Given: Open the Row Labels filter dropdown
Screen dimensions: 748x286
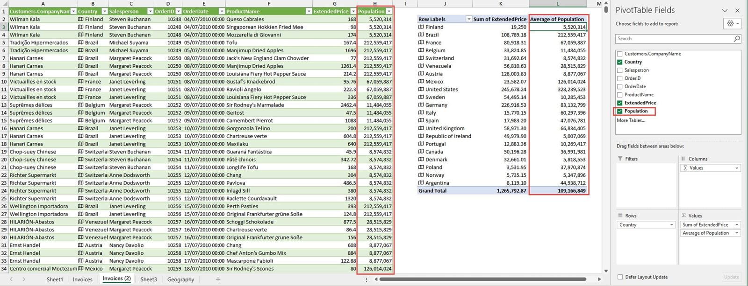Looking at the screenshot, I should coord(469,19).
